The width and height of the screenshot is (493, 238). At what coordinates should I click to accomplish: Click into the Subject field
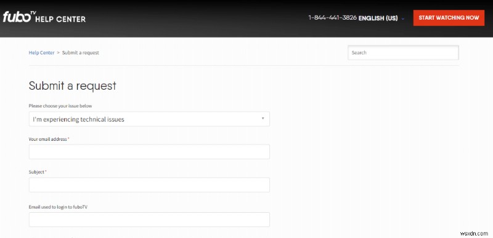[149, 185]
